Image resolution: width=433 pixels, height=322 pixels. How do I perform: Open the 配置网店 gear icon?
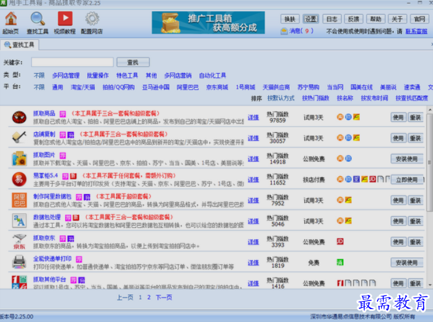tap(92, 19)
